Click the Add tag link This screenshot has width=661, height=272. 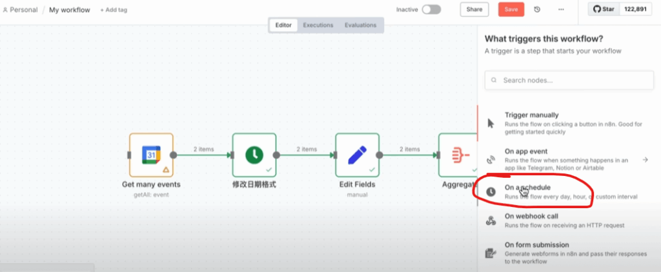point(113,10)
